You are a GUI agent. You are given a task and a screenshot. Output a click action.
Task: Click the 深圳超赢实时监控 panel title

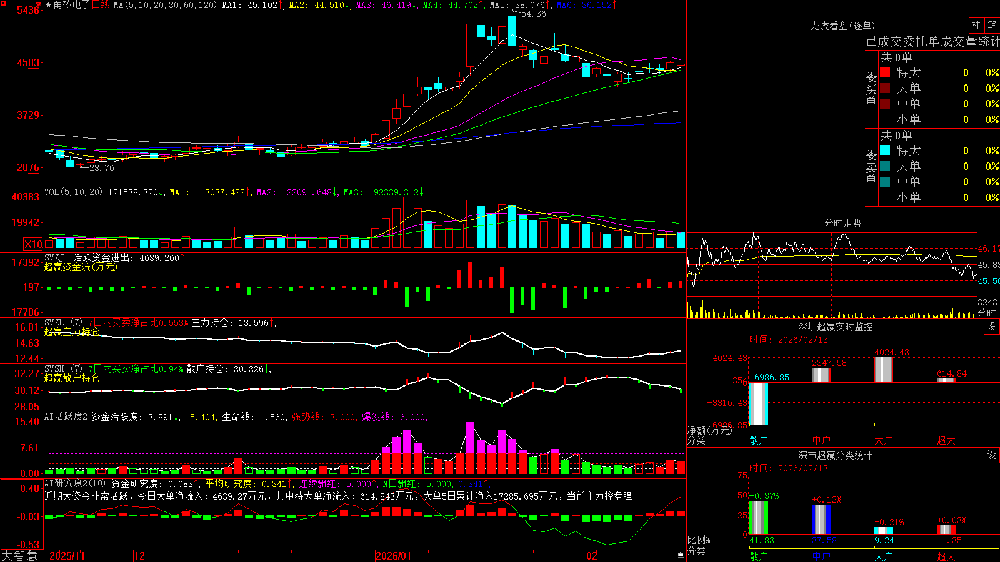click(836, 327)
